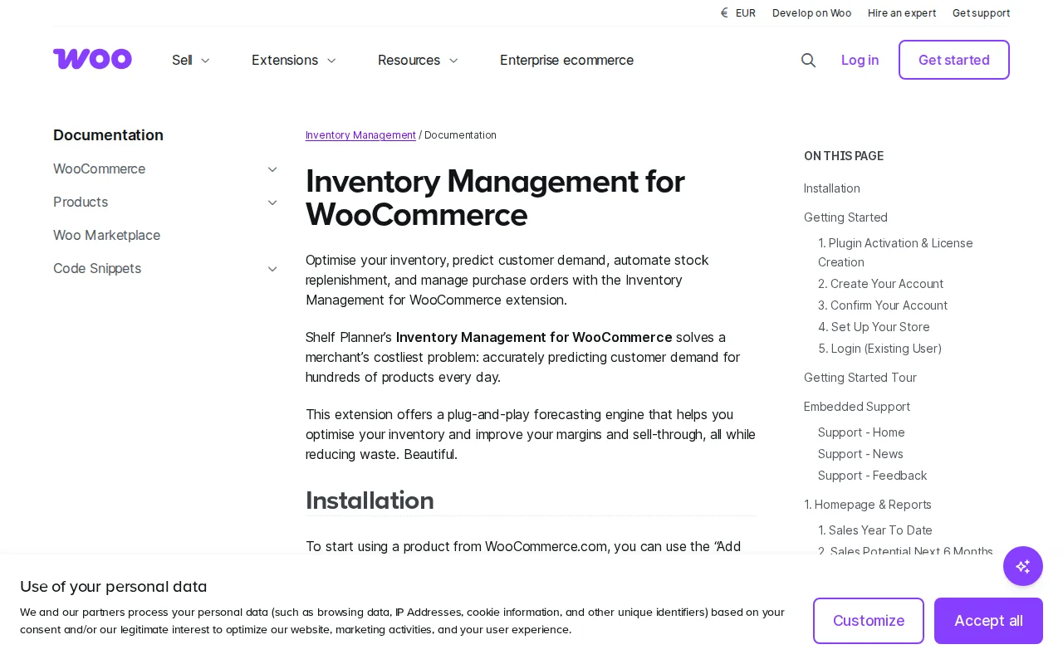1063x664 pixels.
Task: Click the Get started button
Action: [953, 60]
